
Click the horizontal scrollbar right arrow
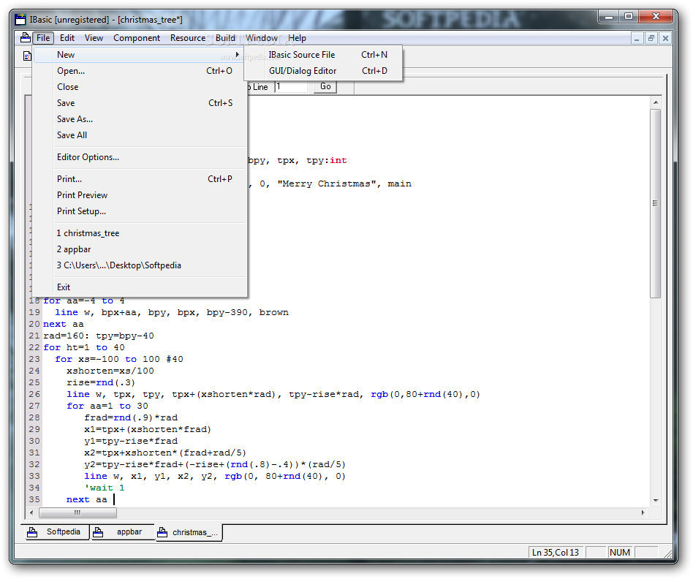click(643, 512)
